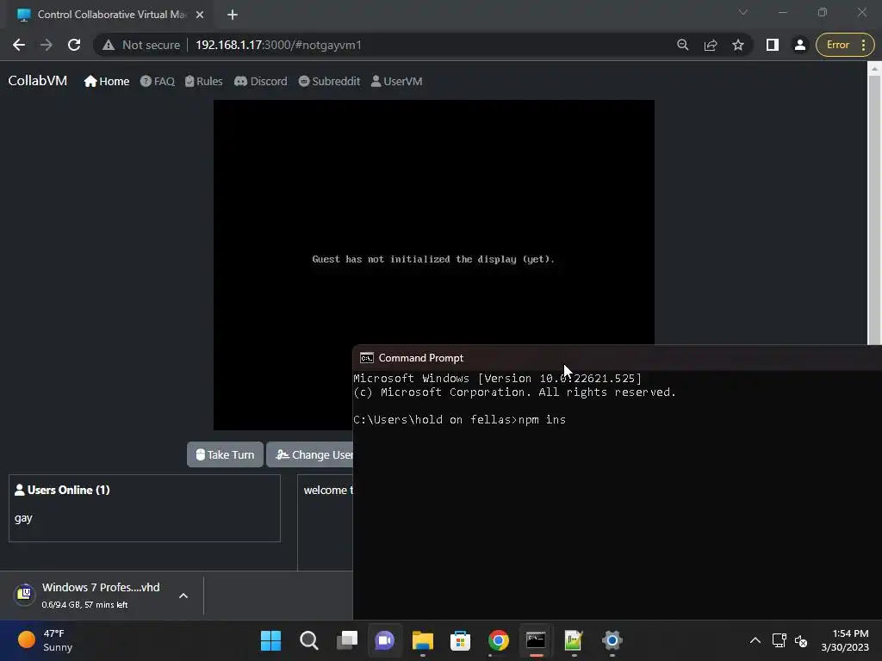Open the Windows Start menu

270,640
